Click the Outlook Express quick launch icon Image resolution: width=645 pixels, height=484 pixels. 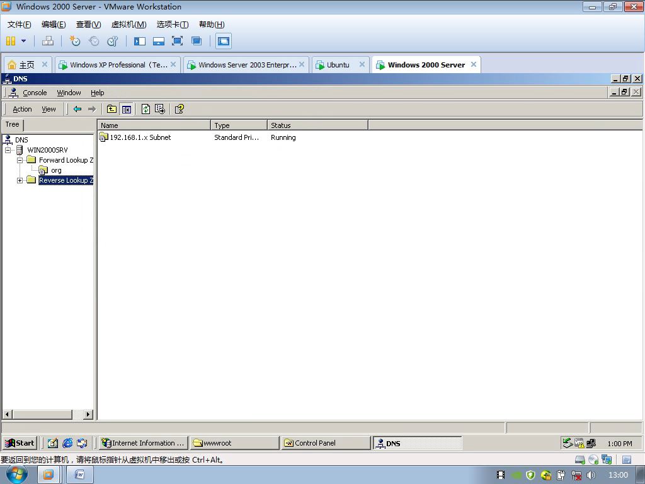[82, 443]
